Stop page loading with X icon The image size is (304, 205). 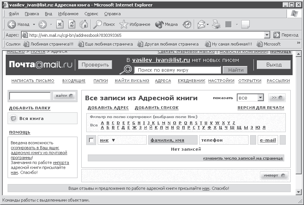(60, 24)
